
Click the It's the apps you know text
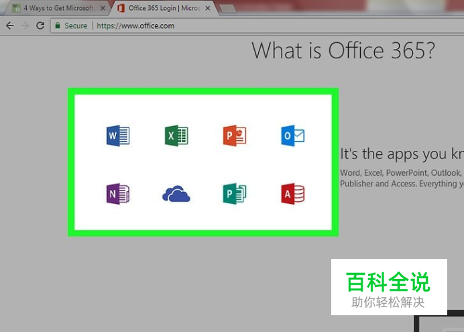tap(402, 154)
